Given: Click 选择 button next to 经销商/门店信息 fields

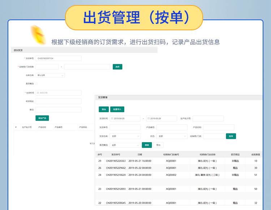Looking at the screenshot, I should [117, 67].
